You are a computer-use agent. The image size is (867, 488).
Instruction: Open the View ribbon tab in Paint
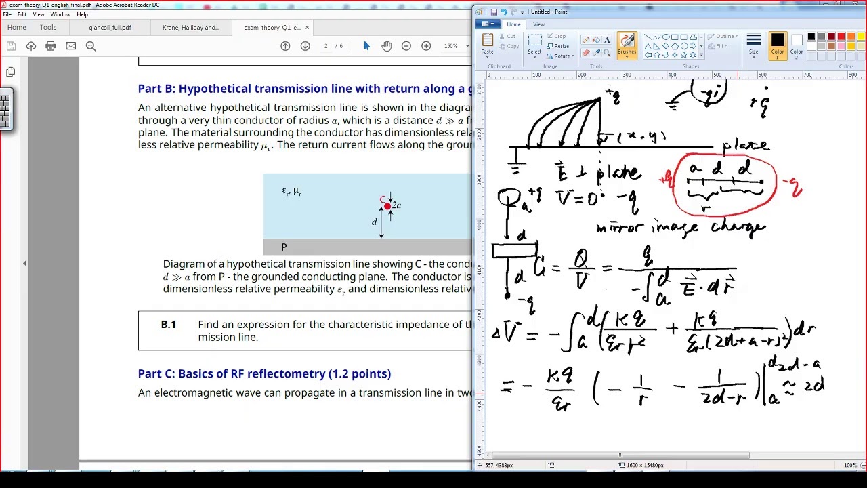538,24
